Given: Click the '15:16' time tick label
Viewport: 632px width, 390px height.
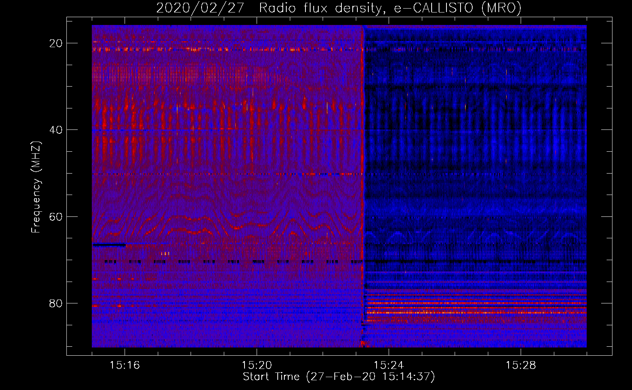Looking at the screenshot, I should click(125, 365).
